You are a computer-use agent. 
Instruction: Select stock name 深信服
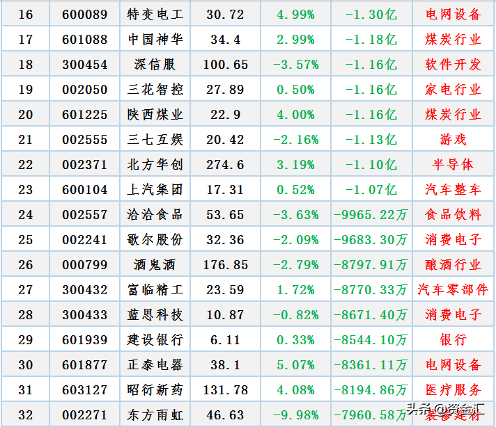155,65
